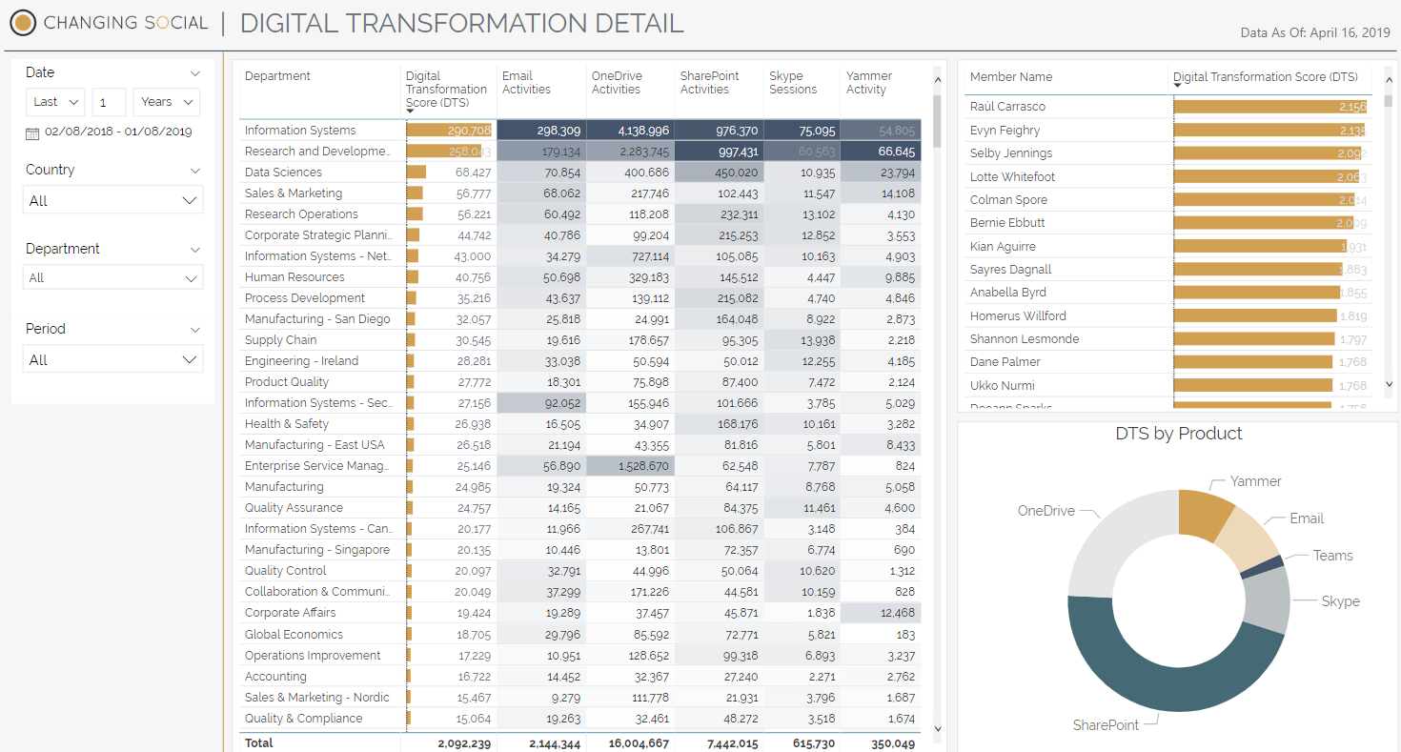Sort by Yammer Activity column header
This screenshot has width=1401, height=752.
tap(869, 83)
